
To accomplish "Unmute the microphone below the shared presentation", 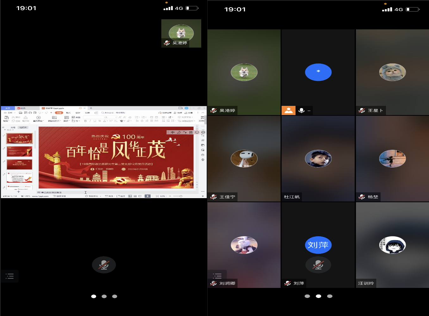I will coord(104,265).
